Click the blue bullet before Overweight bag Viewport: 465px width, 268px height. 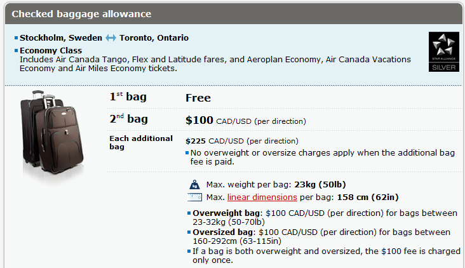pos(189,213)
